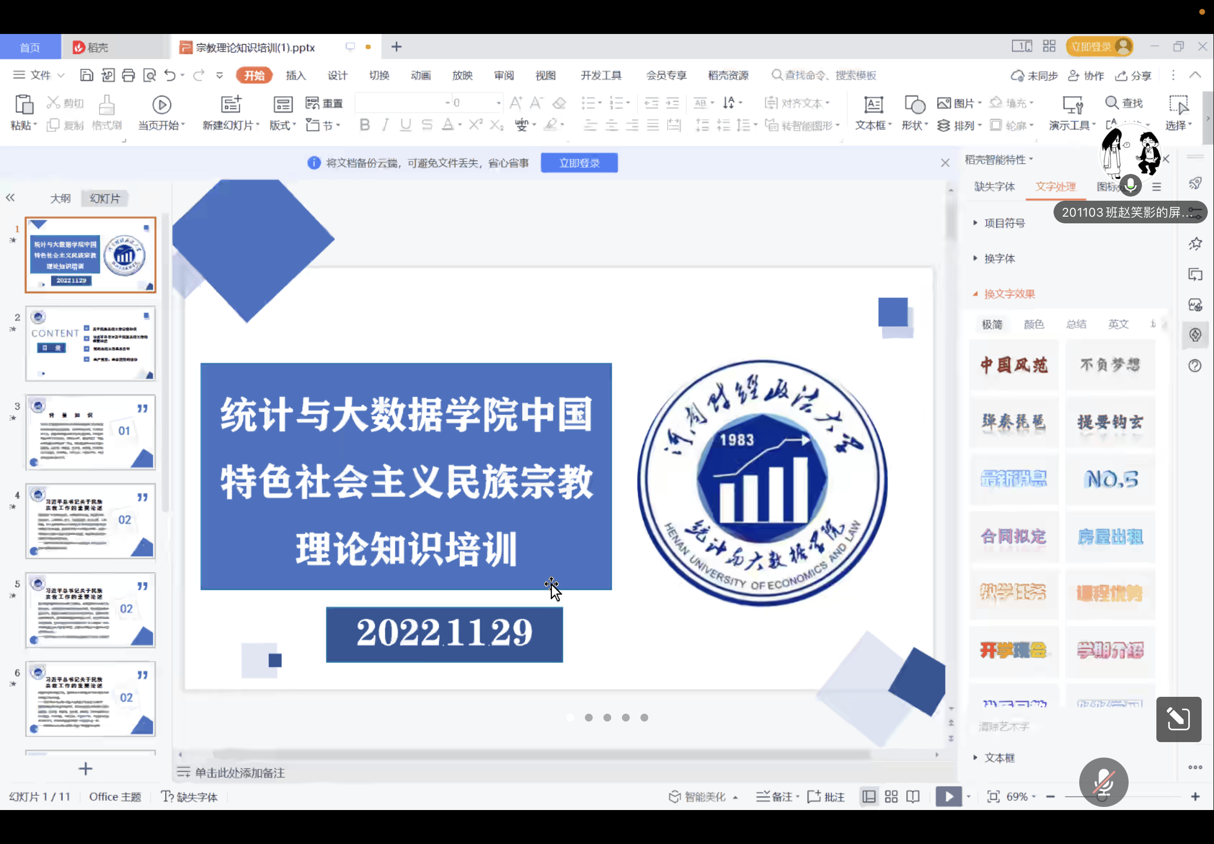Expand the 文本框 section in side panel

pyautogui.click(x=999, y=758)
